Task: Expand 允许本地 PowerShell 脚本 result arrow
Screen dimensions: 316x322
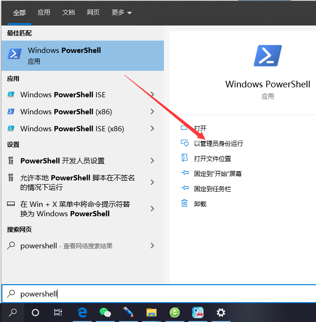Action: (152, 182)
